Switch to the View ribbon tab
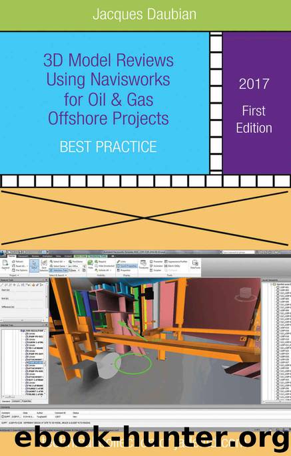Viewport: 291px width, 456px height. 59,256
